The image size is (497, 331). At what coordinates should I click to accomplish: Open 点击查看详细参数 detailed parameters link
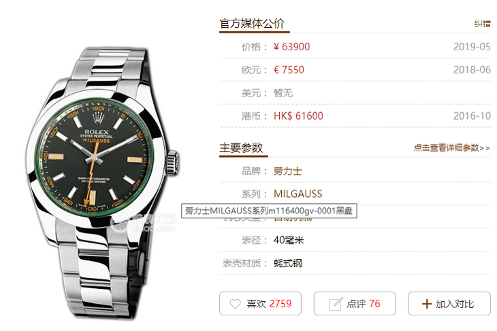(451, 147)
